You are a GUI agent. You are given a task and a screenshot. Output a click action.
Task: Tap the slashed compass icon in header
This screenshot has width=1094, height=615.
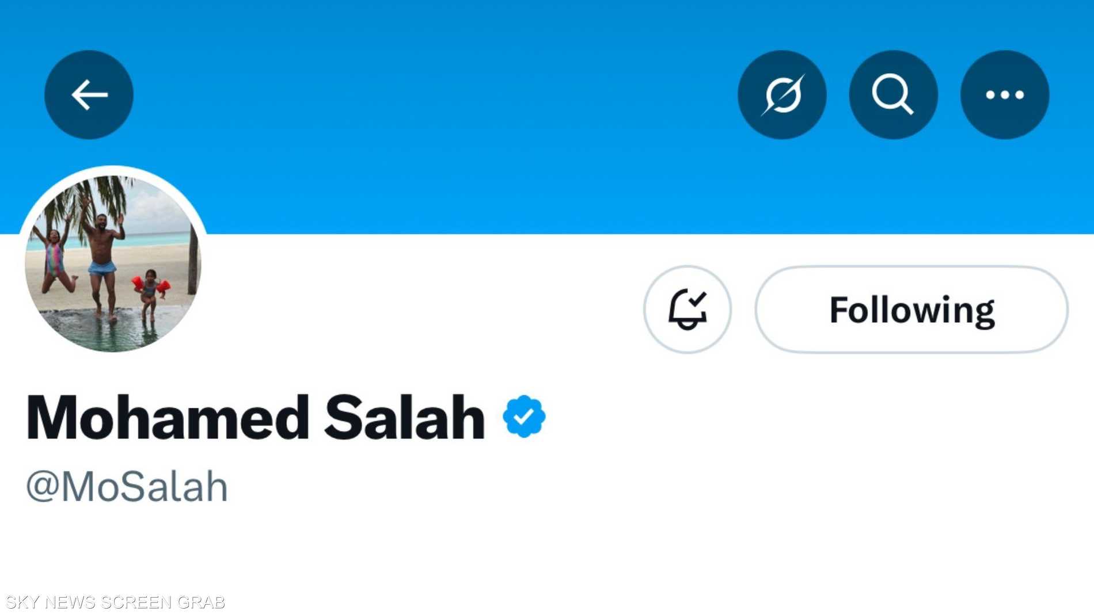tap(781, 94)
